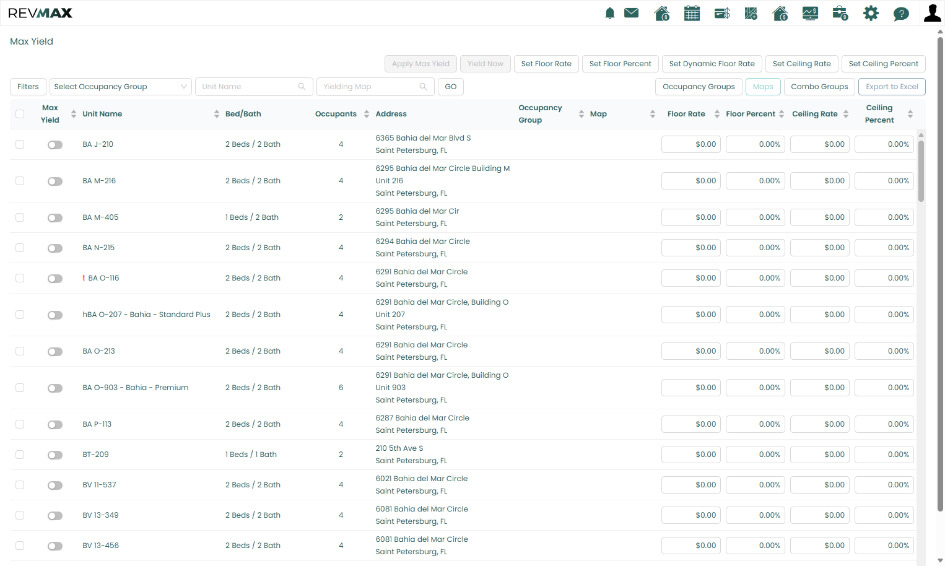Image resolution: width=945 pixels, height=566 pixels.
Task: Toggle Max Yield switch for BA J-210
Action: pos(55,145)
